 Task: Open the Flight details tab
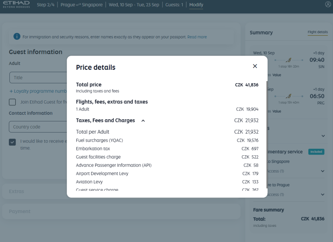[317, 33]
